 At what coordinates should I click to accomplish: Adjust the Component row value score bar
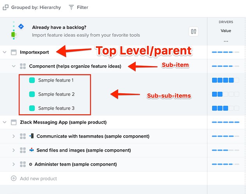coord(226,66)
